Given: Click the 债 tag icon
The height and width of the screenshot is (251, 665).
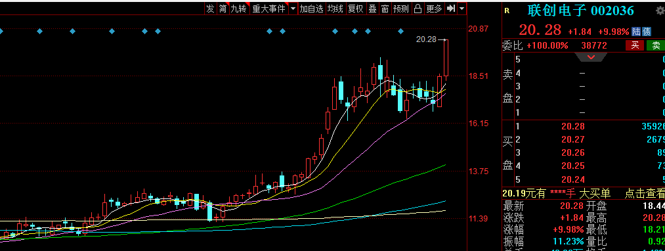Looking at the screenshot, I should [647, 32].
